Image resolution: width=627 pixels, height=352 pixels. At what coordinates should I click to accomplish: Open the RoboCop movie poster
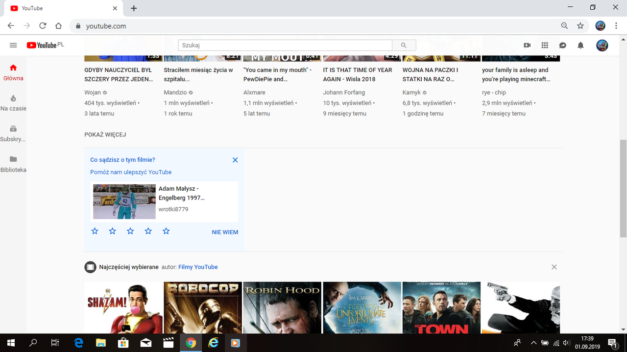(203, 308)
